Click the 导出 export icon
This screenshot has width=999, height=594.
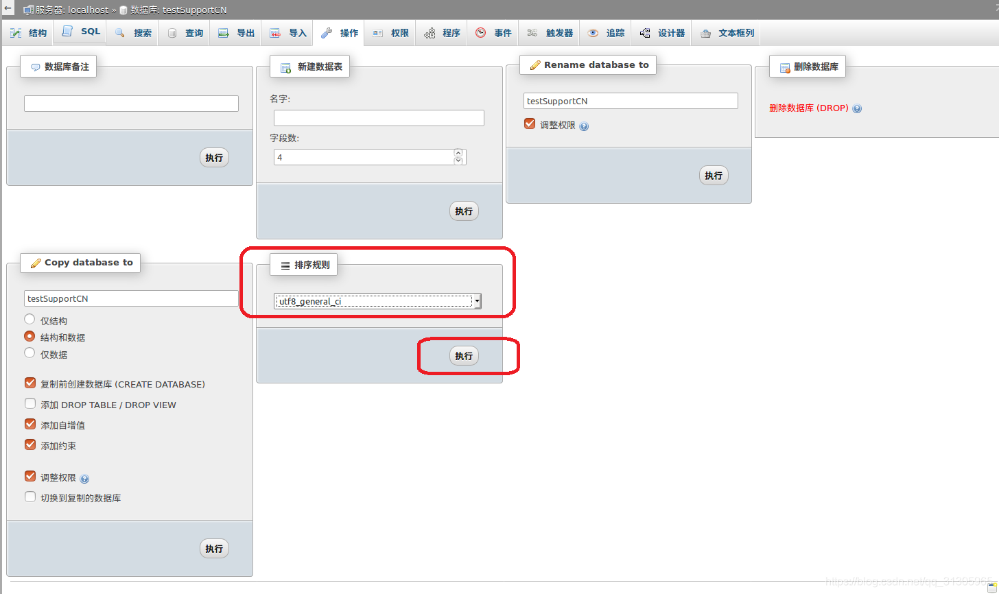tap(223, 33)
